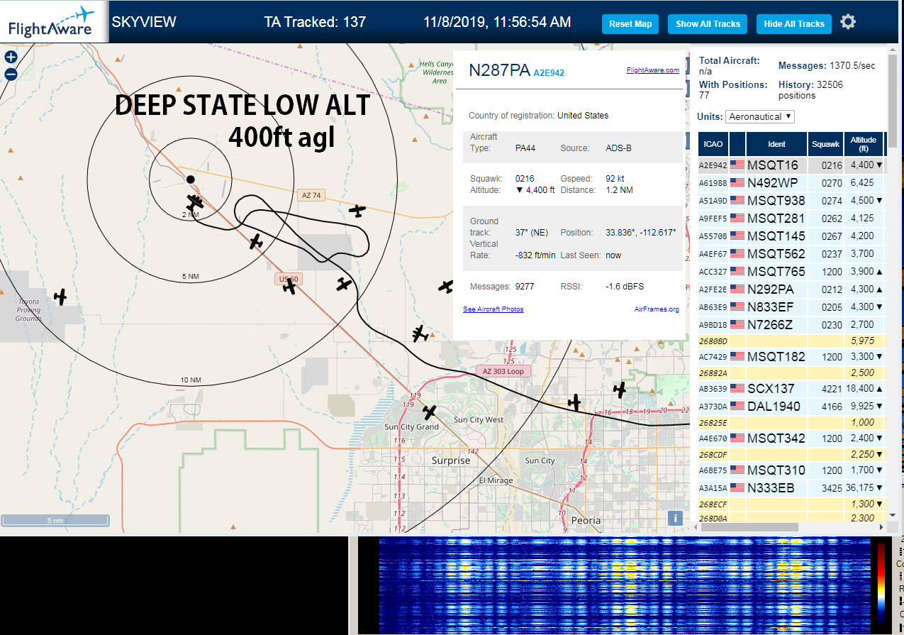Select aircraft icon near Toyota Proving Grounds
This screenshot has width=904, height=635.
(61, 297)
